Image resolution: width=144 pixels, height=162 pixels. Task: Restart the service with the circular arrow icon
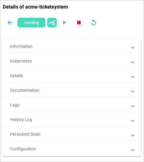click(x=94, y=22)
